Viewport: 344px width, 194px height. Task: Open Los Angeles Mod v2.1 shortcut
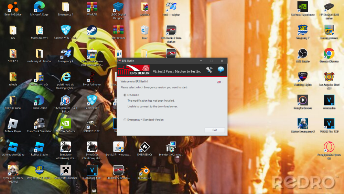(x=329, y=81)
